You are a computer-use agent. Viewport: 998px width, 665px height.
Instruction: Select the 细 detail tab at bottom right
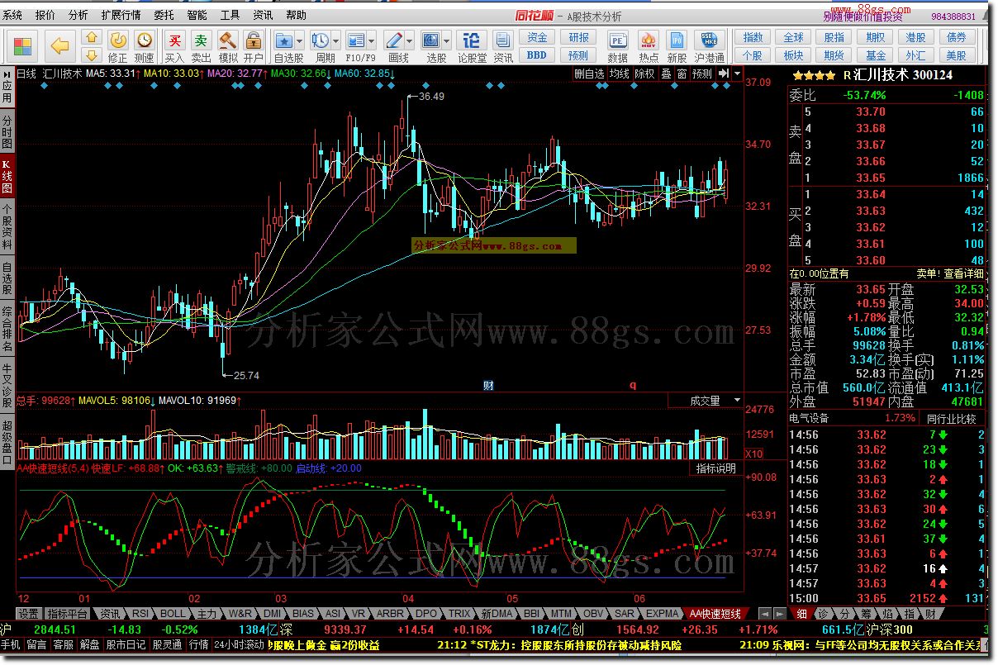click(801, 614)
